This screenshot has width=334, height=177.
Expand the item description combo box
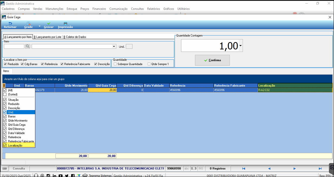114,46
